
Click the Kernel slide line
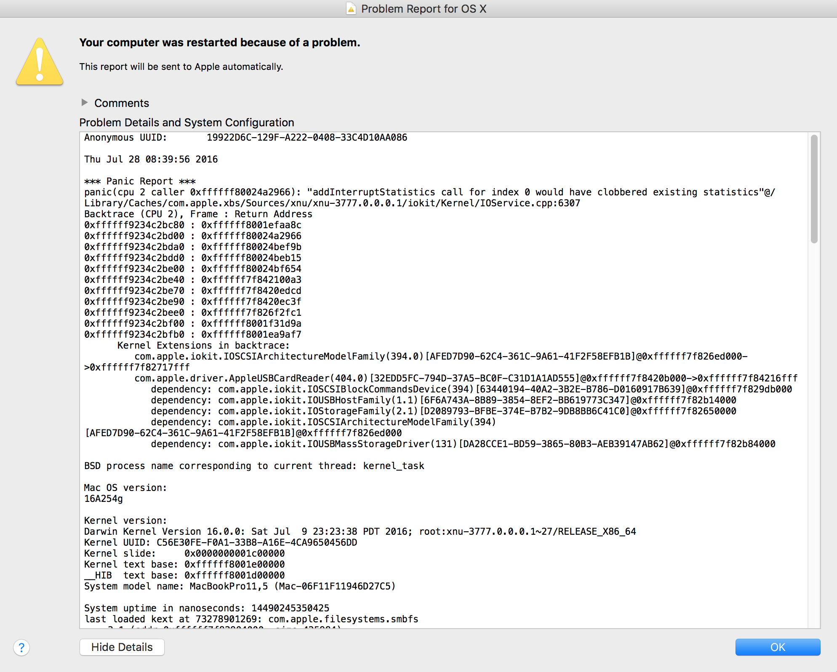184,554
